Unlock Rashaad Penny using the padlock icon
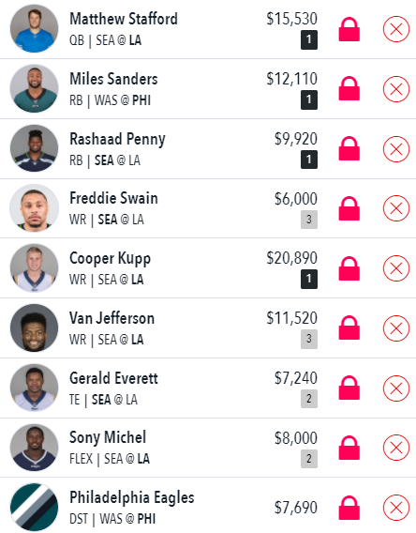416x533 pixels. [349, 148]
